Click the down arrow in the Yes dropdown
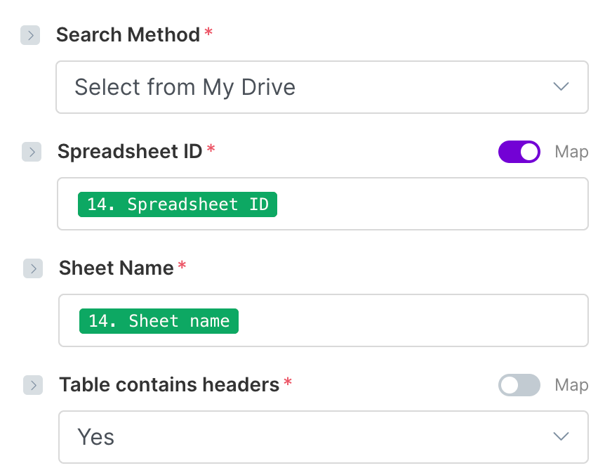The image size is (605, 475). 560,437
